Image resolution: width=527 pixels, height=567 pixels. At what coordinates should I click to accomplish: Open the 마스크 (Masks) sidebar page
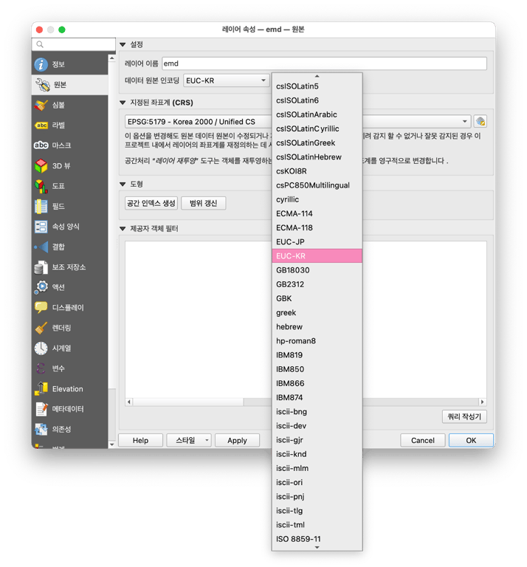70,145
